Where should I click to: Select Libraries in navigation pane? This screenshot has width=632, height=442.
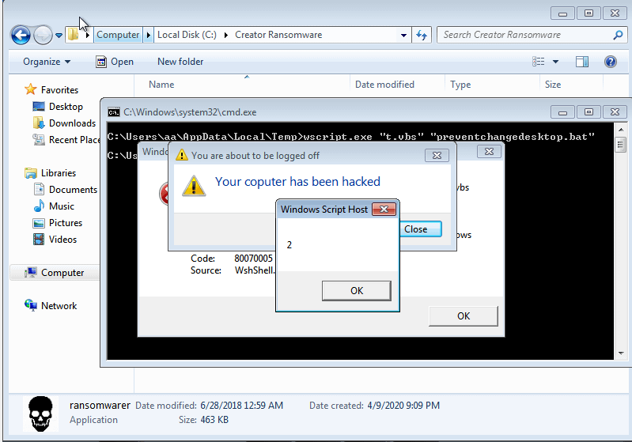(x=59, y=173)
